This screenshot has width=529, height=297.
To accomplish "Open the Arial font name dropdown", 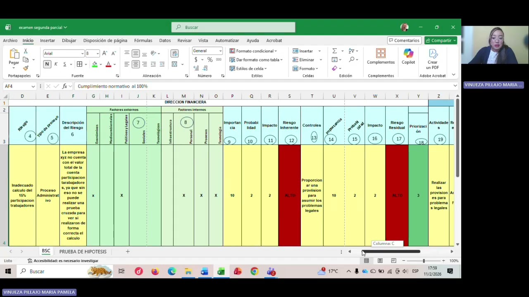I will 82,54.
